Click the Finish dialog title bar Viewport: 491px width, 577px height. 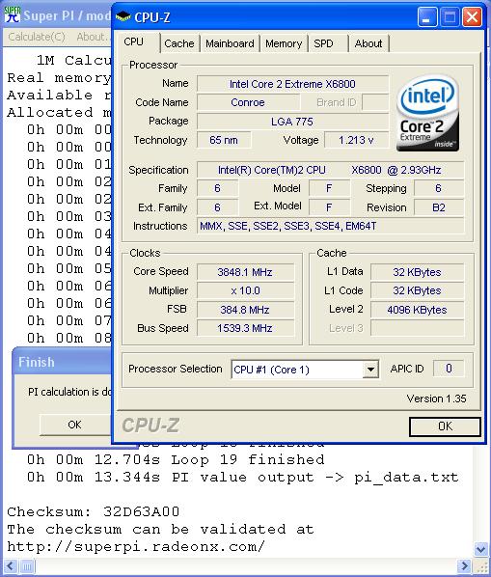(x=63, y=362)
